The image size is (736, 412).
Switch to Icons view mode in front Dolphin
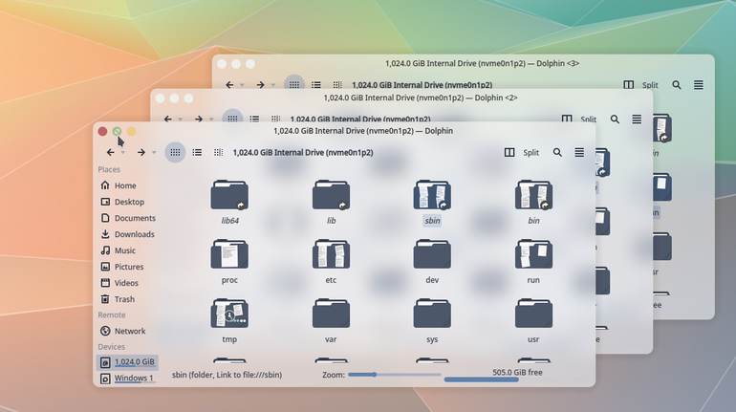(x=175, y=153)
